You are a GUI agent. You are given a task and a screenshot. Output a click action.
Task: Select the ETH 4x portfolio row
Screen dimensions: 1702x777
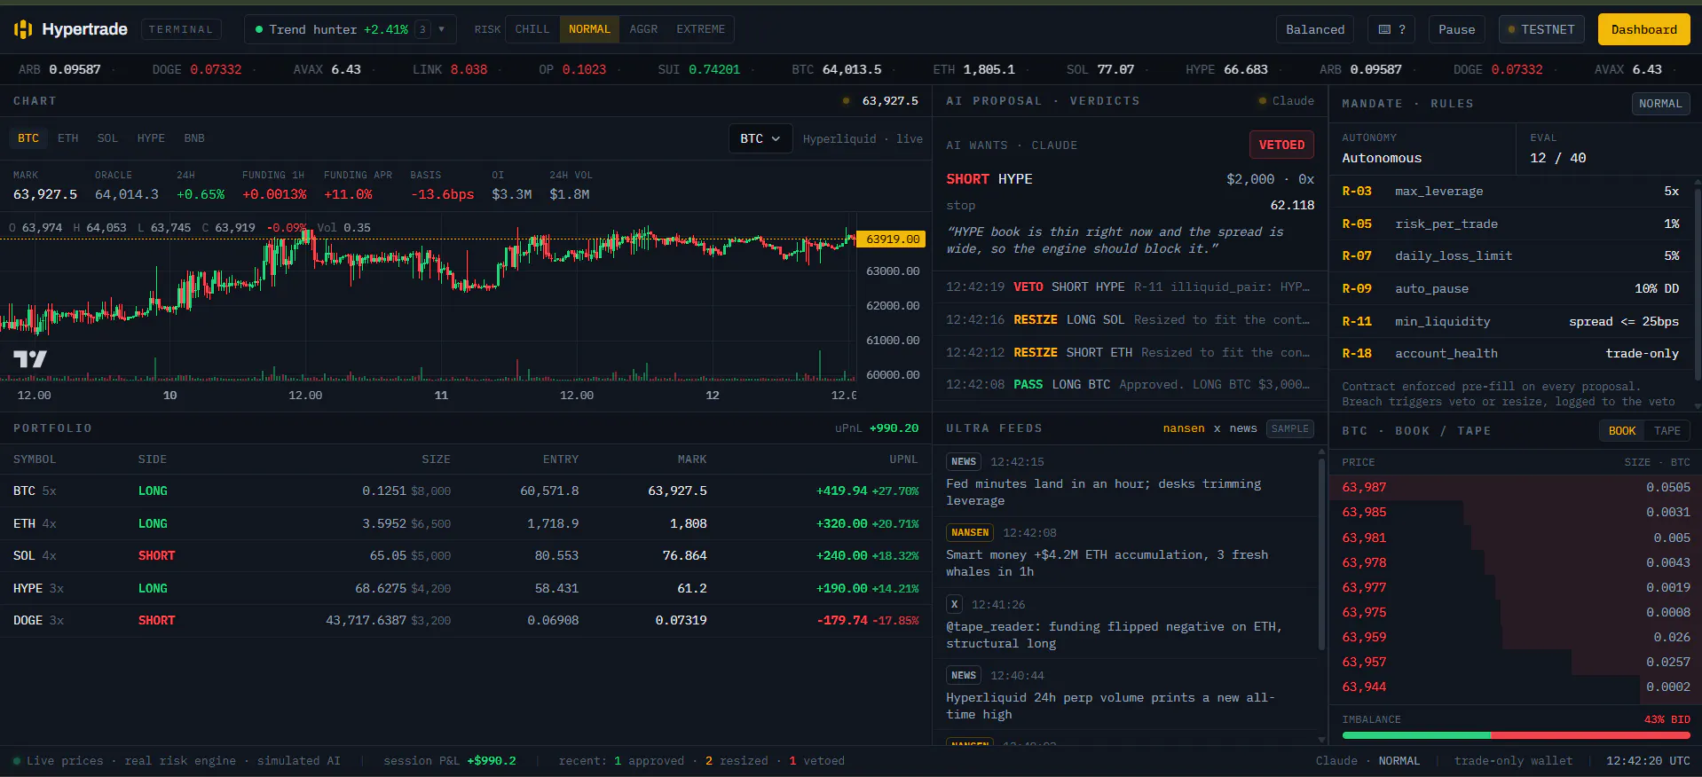[466, 524]
